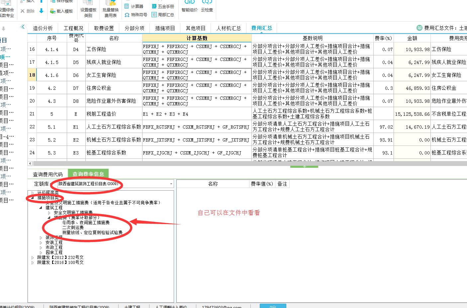467x308 pixels.
Task: Open the 定额库 dropdown list
Action: click(x=171, y=184)
